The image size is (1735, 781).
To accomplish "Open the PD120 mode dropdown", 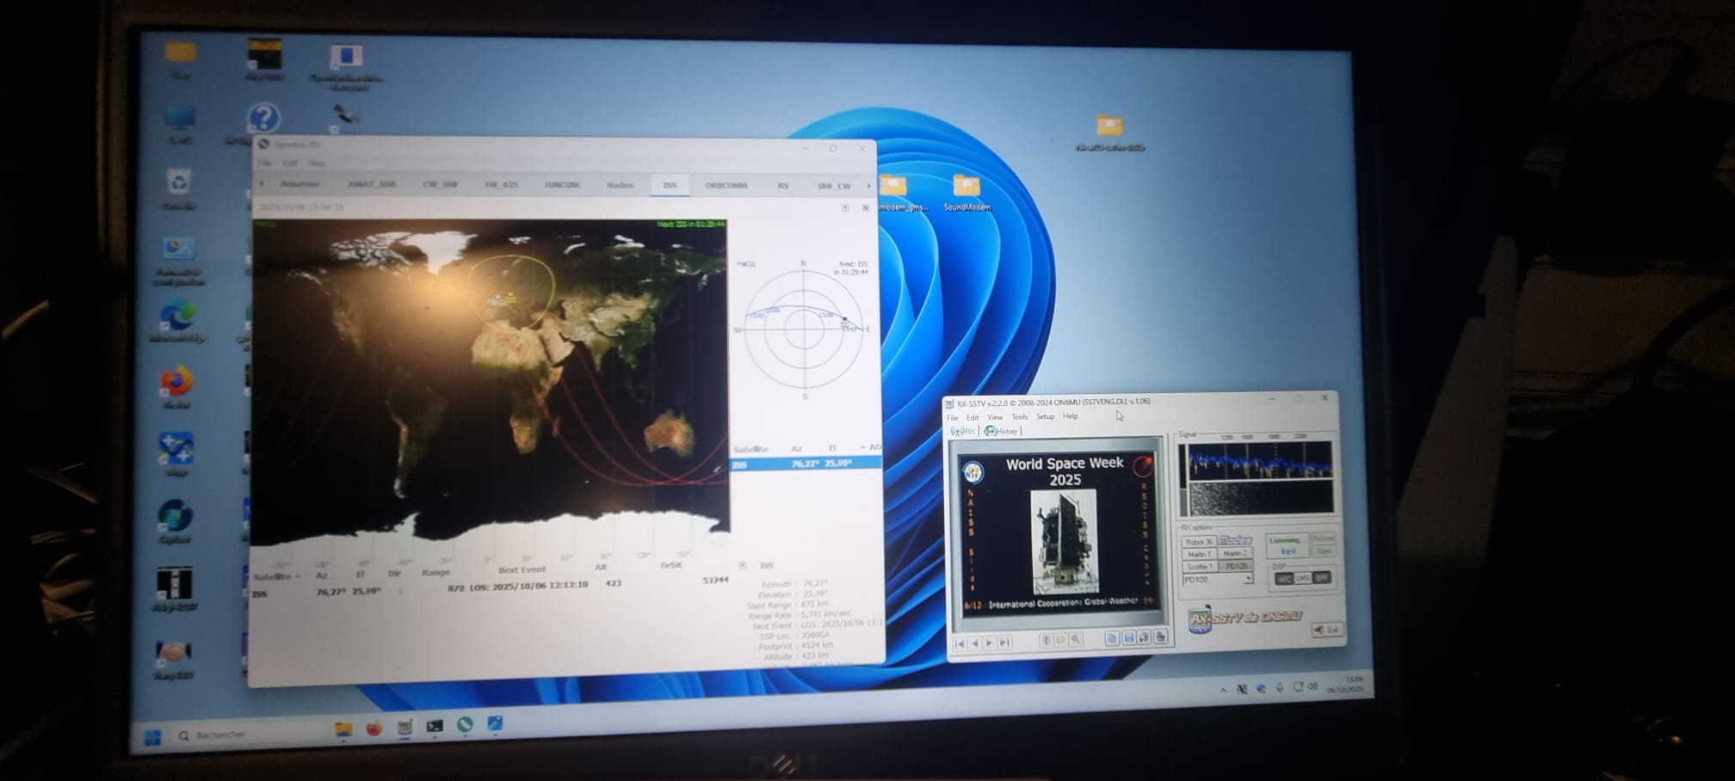I will pyautogui.click(x=1248, y=580).
